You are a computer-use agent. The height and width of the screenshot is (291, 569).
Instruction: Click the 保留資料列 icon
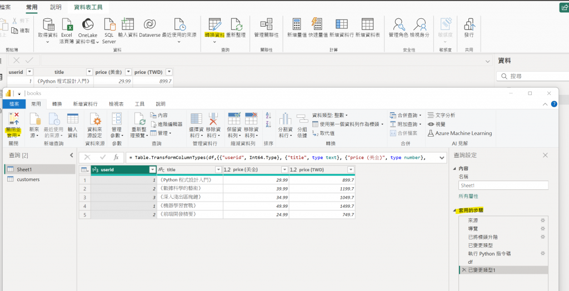(234, 119)
